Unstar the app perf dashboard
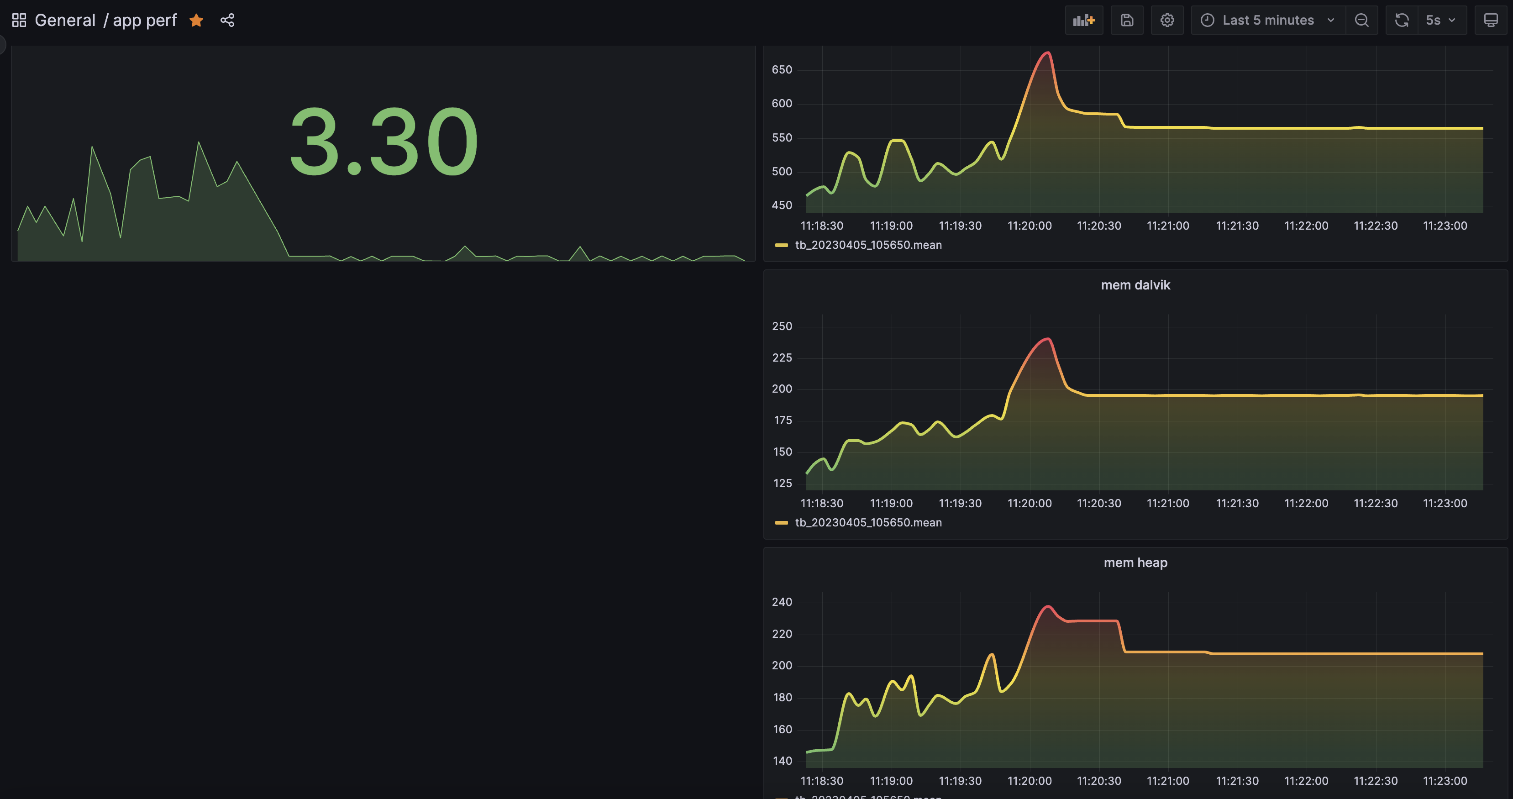 [196, 21]
